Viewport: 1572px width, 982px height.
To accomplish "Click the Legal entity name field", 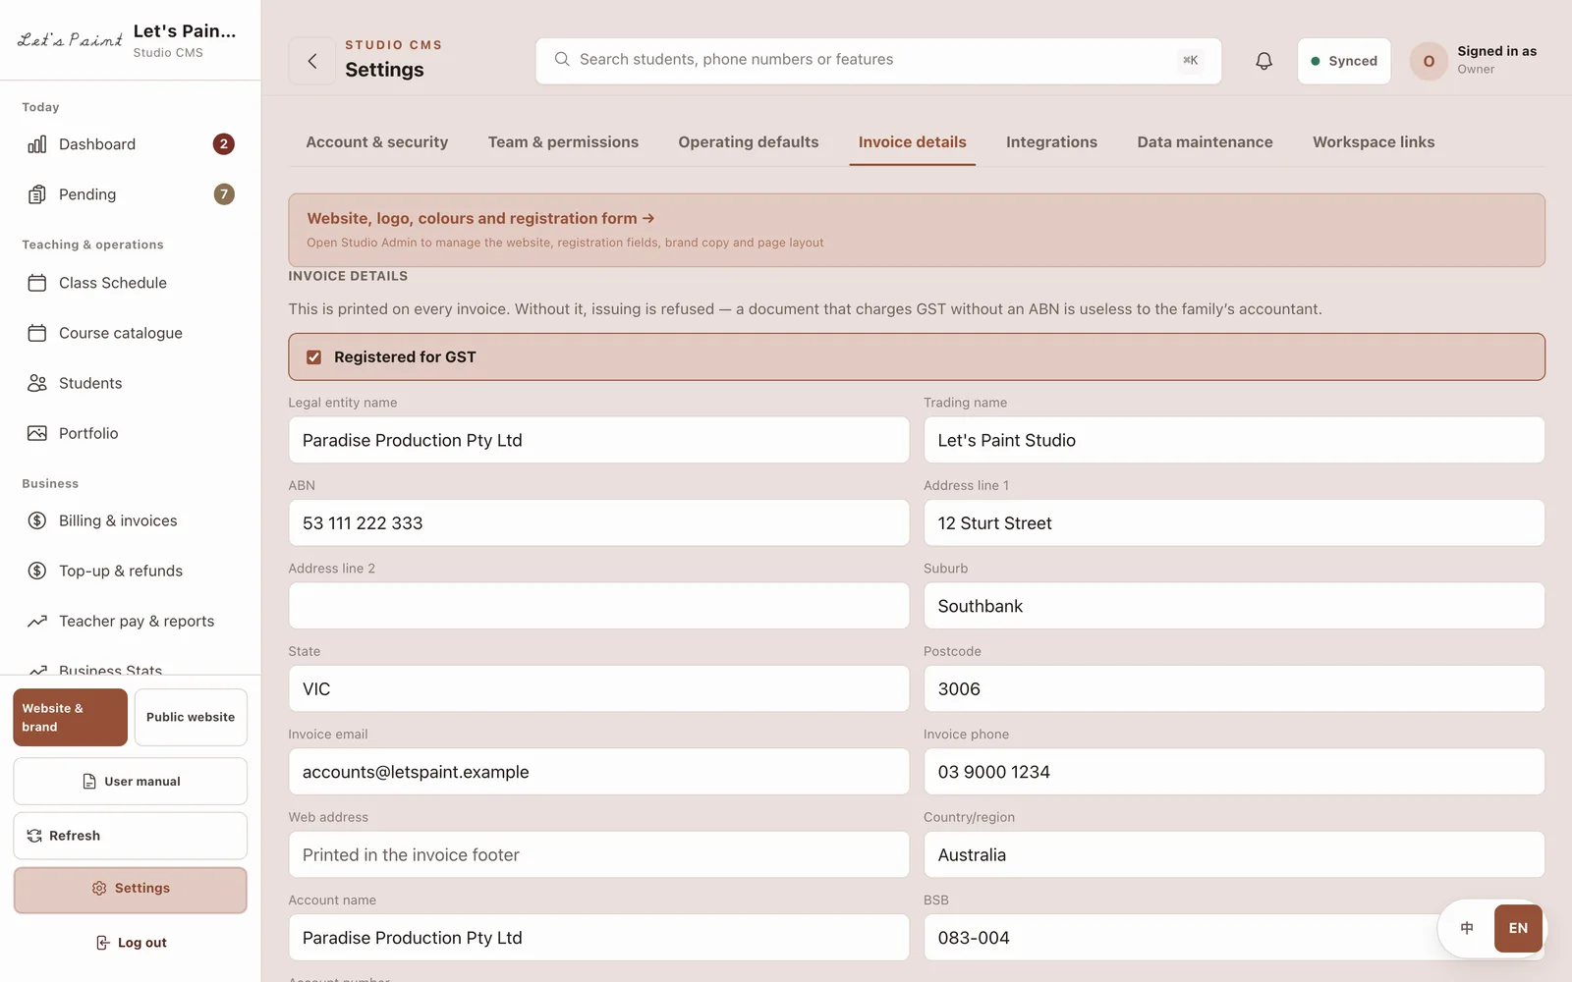I will point(598,440).
